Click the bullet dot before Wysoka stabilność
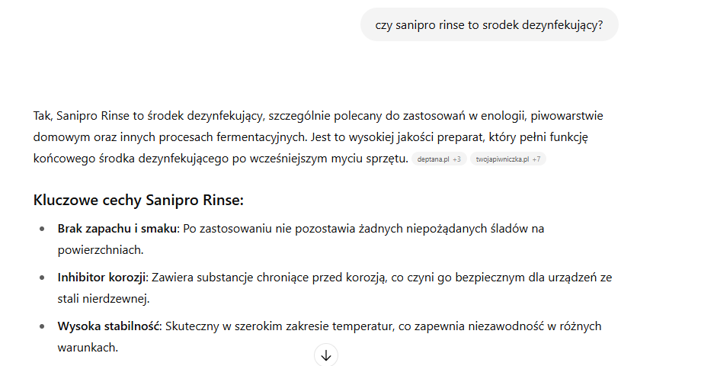Viewport: 701px width, 366px height. tap(42, 326)
